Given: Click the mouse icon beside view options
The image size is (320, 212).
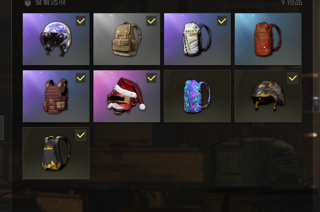Looking at the screenshot, I should pyautogui.click(x=28, y=3).
